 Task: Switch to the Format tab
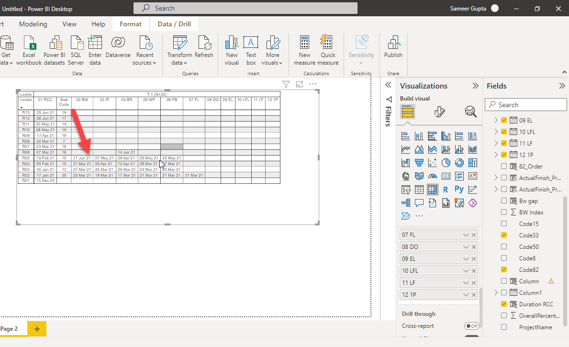pos(130,24)
